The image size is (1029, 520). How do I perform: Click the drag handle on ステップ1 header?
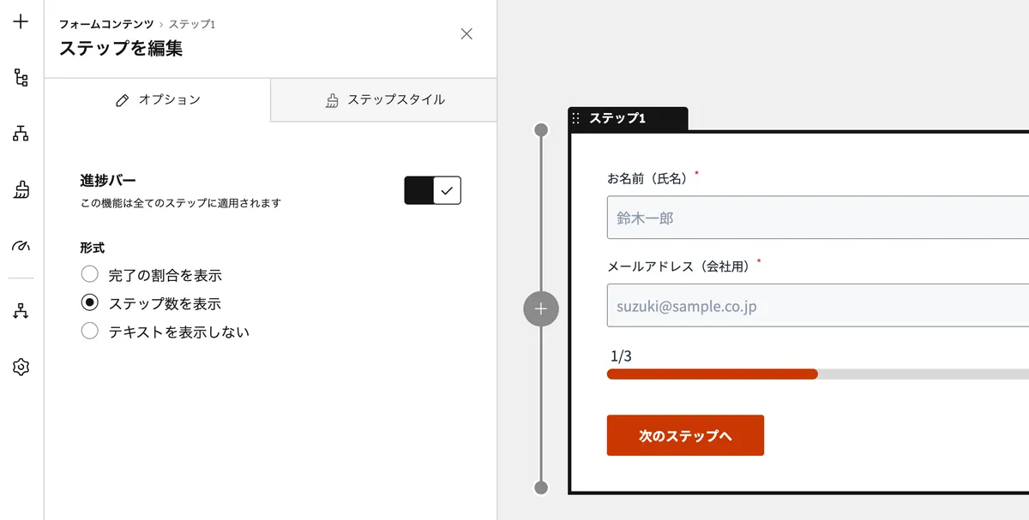pos(576,120)
